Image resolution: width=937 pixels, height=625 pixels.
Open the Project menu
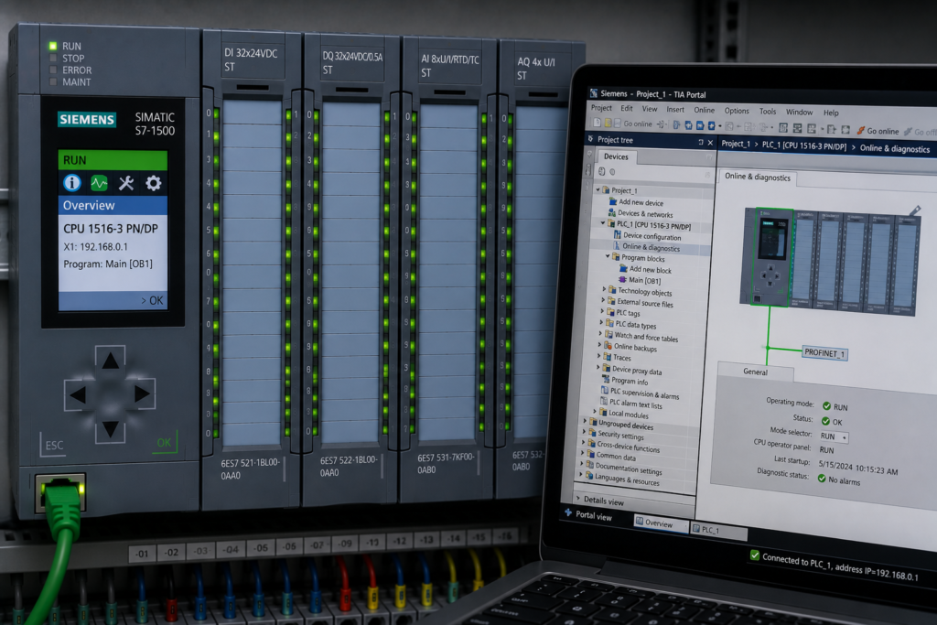[x=601, y=108]
